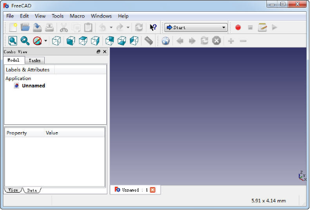Click the XYZ axis cross indicator
310x210 pixels.
coord(302,176)
